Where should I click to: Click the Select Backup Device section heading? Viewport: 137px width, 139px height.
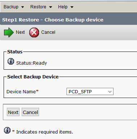click(33, 77)
